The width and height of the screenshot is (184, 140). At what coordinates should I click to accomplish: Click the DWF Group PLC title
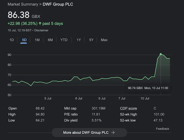(x=58, y=4)
